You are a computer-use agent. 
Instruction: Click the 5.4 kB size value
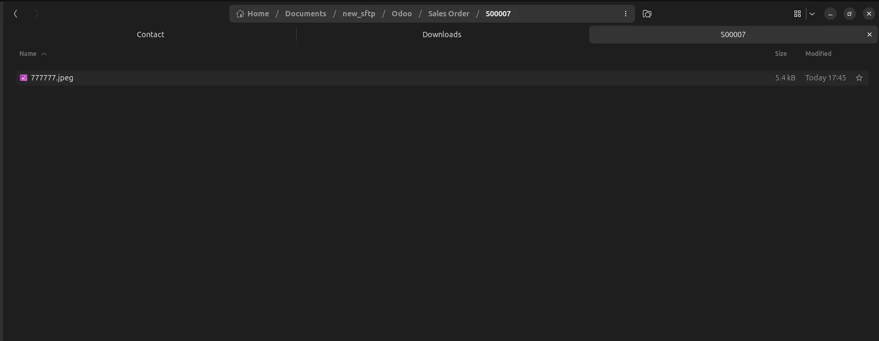785,78
